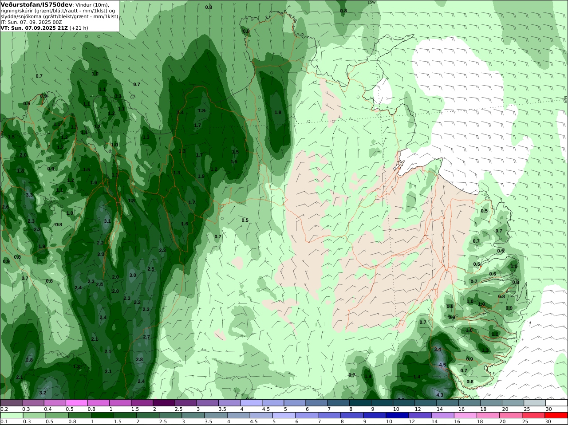
Task: Select the dark blue rain swatch between 10 and 12
Action: (397, 415)
